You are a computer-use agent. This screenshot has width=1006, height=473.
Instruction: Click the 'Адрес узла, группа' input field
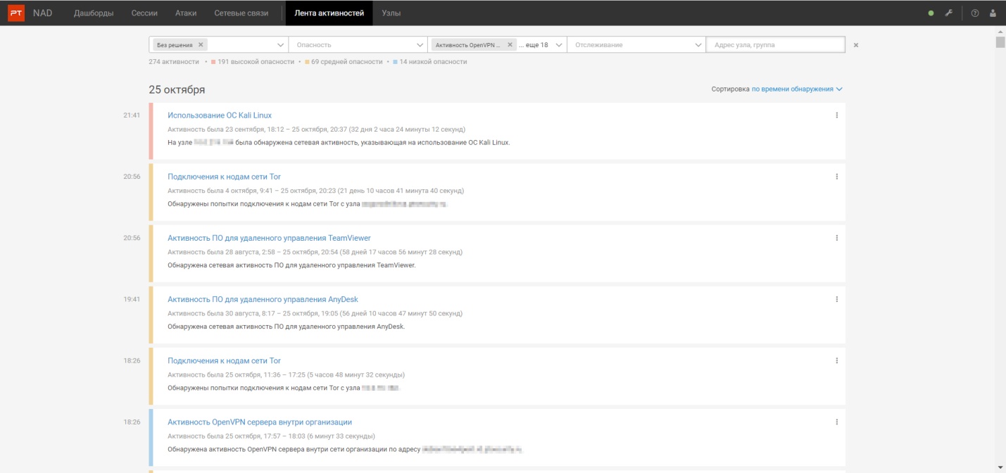tap(775, 44)
